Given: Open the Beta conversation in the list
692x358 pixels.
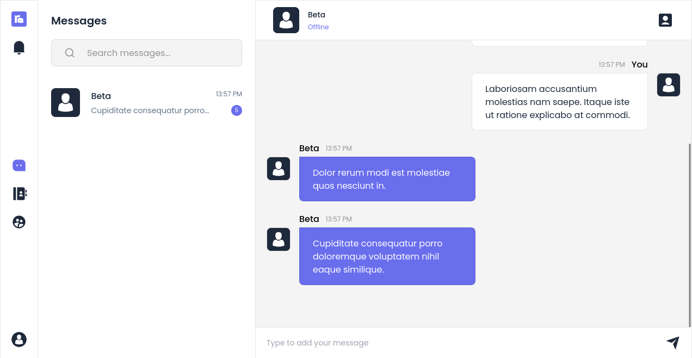Looking at the screenshot, I should [x=146, y=102].
